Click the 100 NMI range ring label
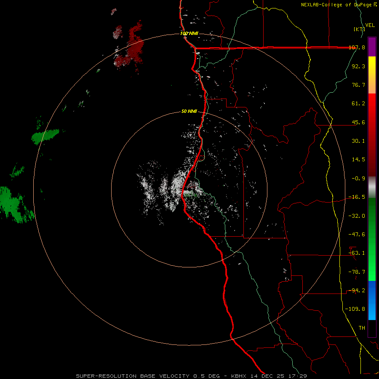Image resolution: width=379 pixels, height=379 pixels. 189,33
